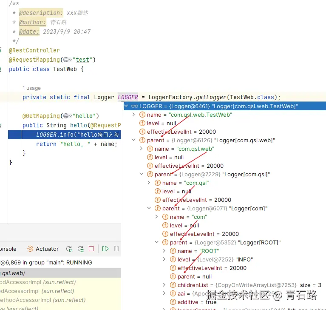Collapse parent Logger[com.qsl.web] node
326x310 pixels.
(134, 140)
